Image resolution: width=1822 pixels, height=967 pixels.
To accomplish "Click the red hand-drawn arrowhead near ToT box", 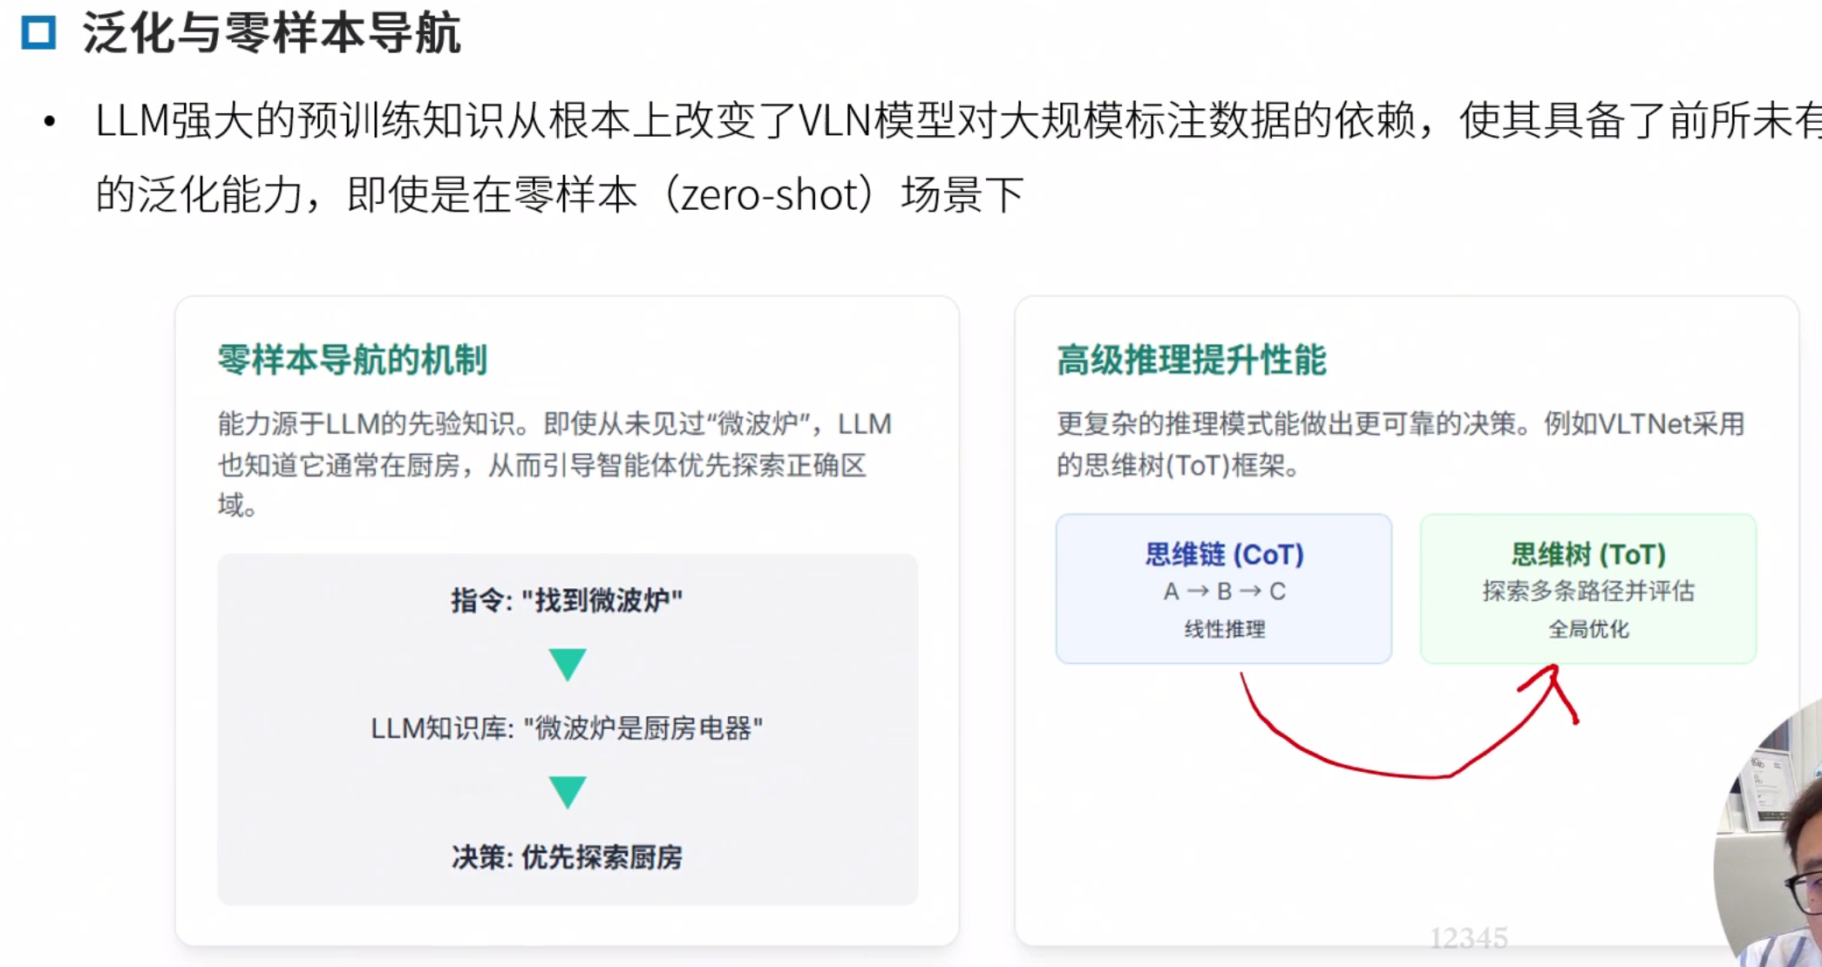I will [x=1553, y=680].
